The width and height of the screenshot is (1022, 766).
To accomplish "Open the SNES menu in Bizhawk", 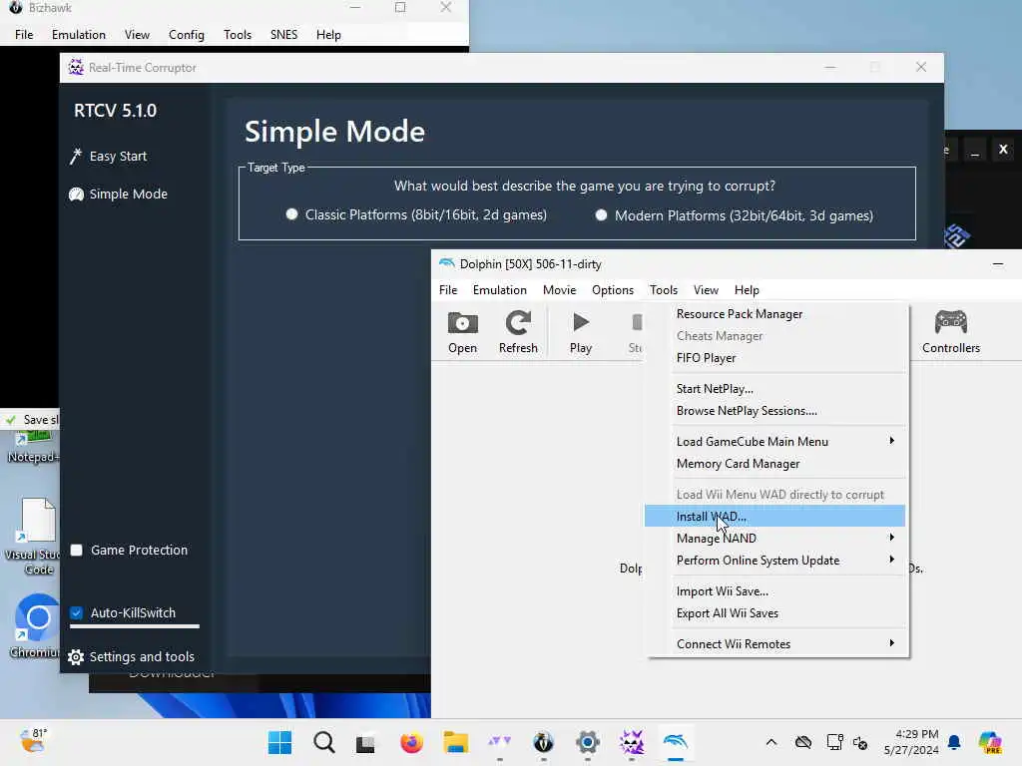I will pyautogui.click(x=283, y=35).
